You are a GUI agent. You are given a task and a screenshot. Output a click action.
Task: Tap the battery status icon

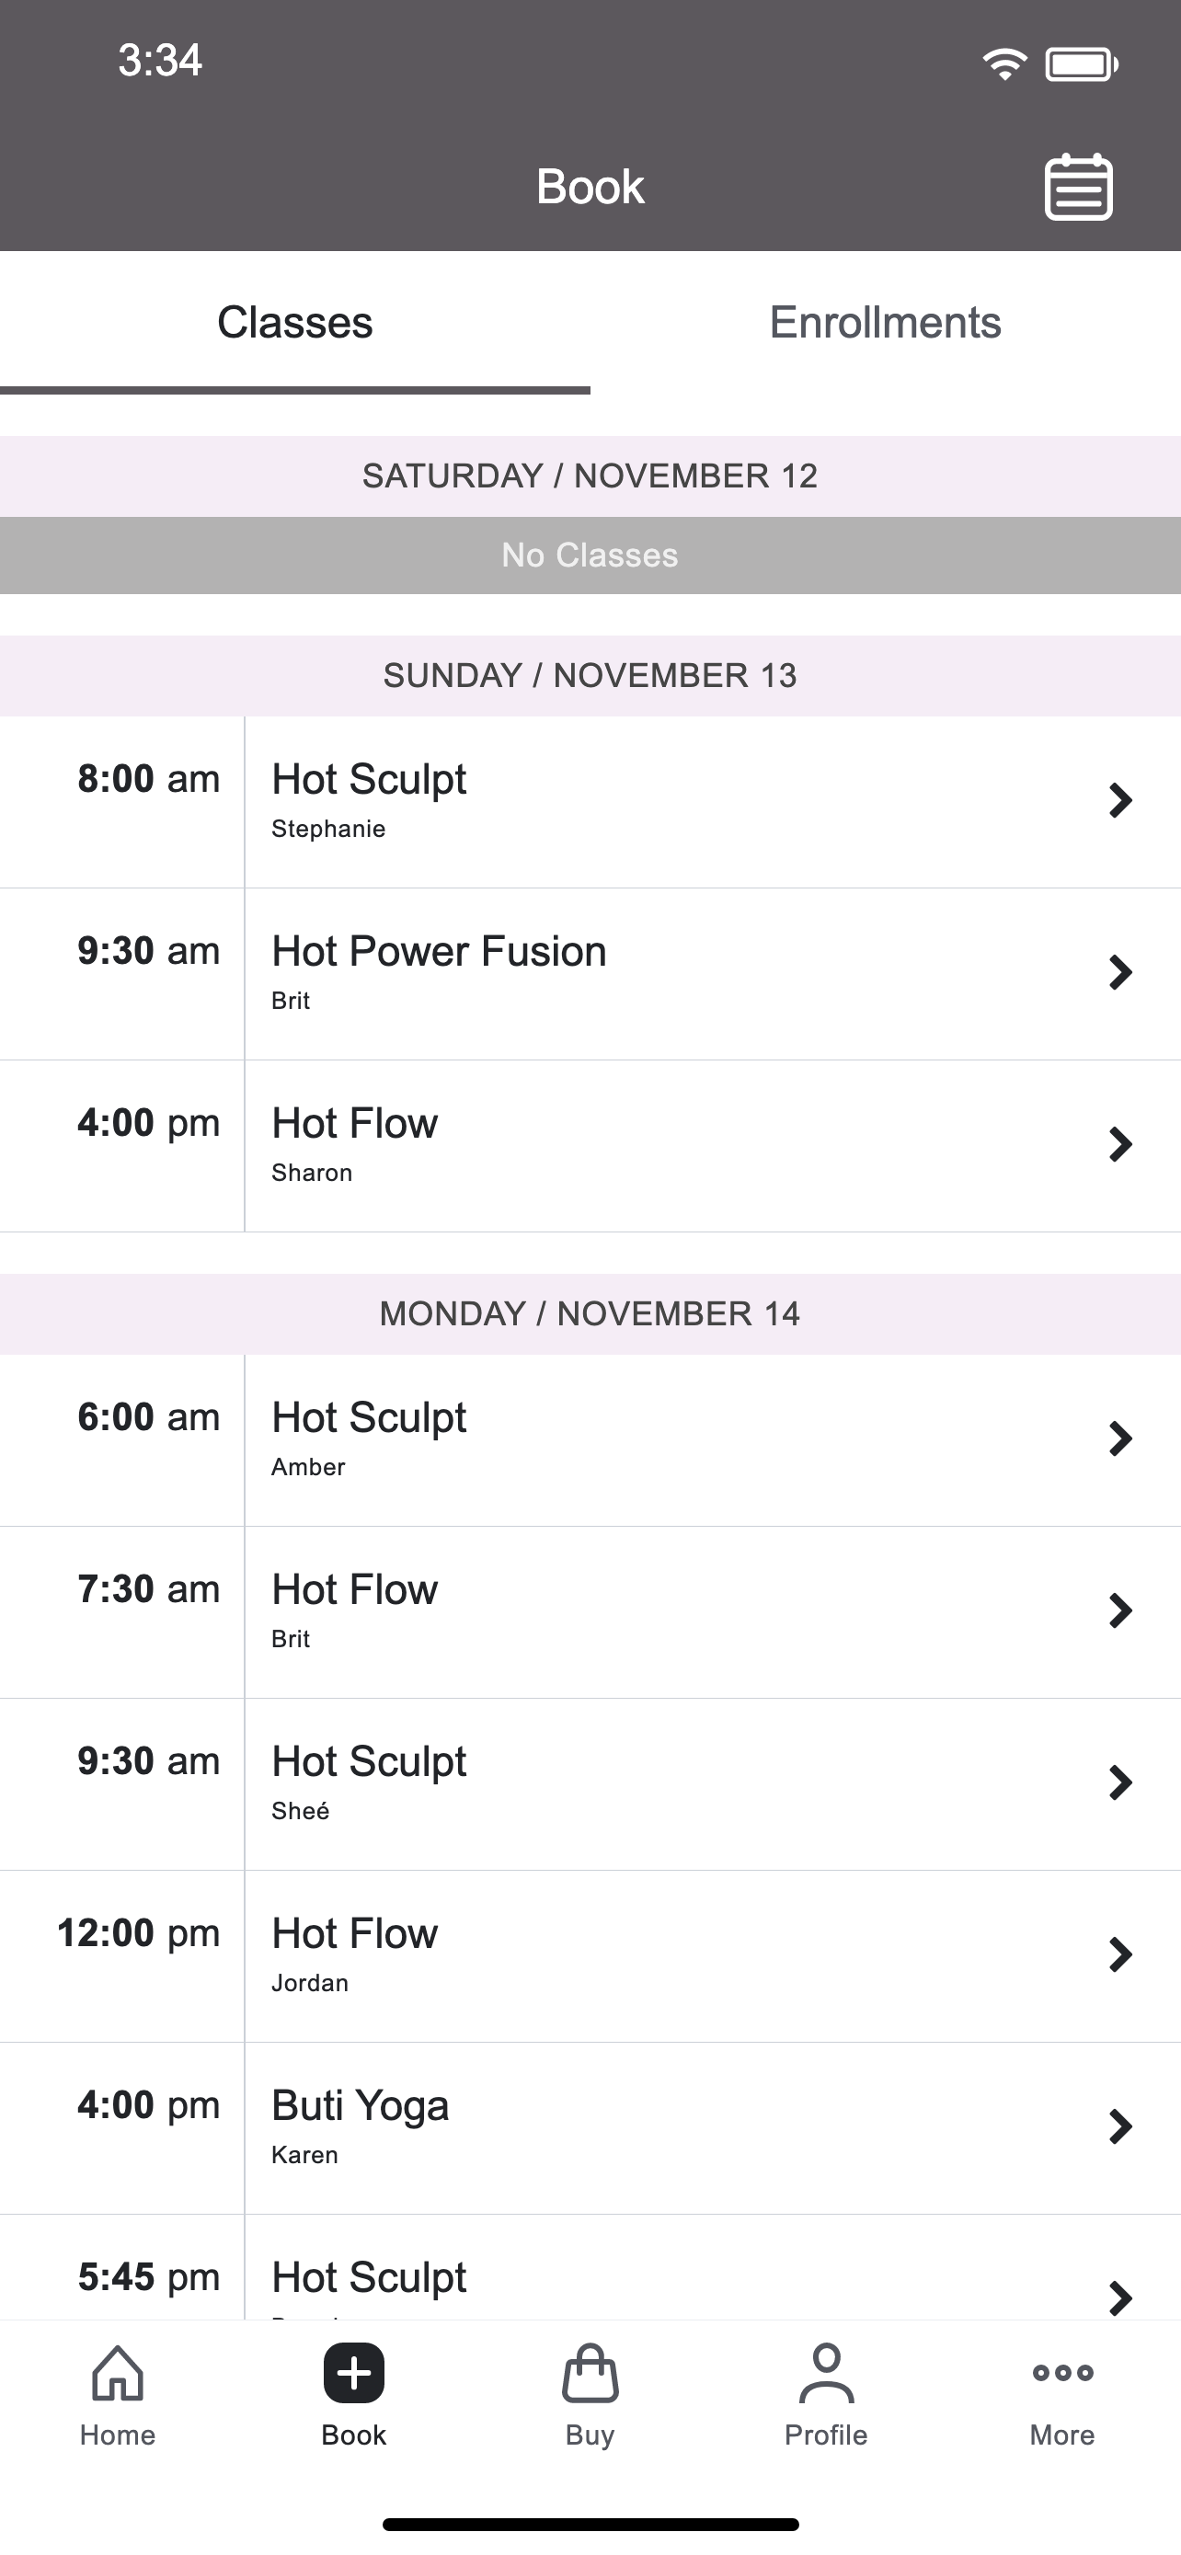coord(1082,65)
